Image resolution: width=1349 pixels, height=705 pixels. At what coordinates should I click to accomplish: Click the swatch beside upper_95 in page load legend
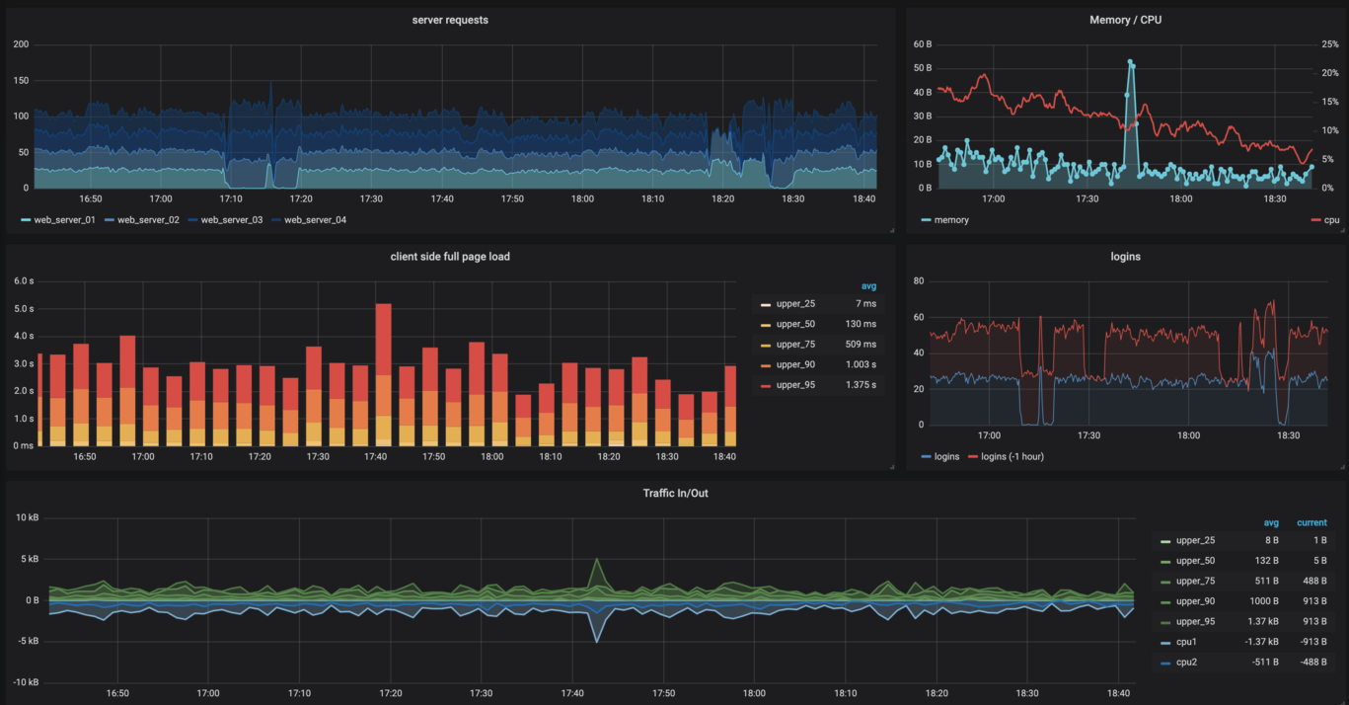click(767, 385)
